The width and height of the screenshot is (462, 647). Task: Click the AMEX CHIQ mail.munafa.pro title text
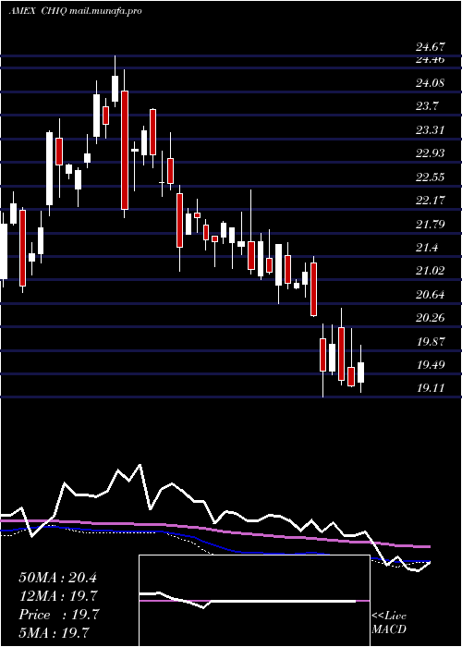pos(75,11)
